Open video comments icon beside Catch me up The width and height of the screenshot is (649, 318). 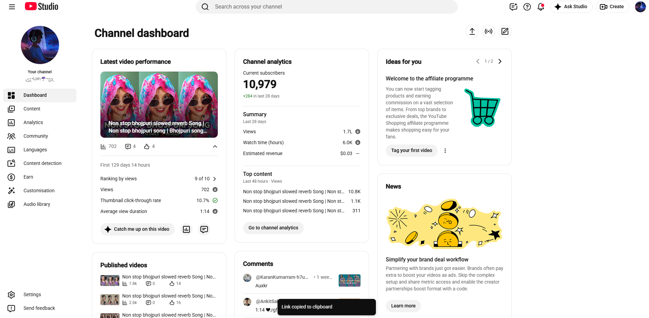(x=204, y=229)
